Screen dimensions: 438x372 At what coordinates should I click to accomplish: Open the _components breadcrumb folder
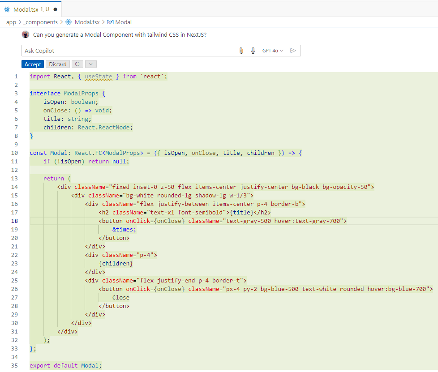pos(41,22)
